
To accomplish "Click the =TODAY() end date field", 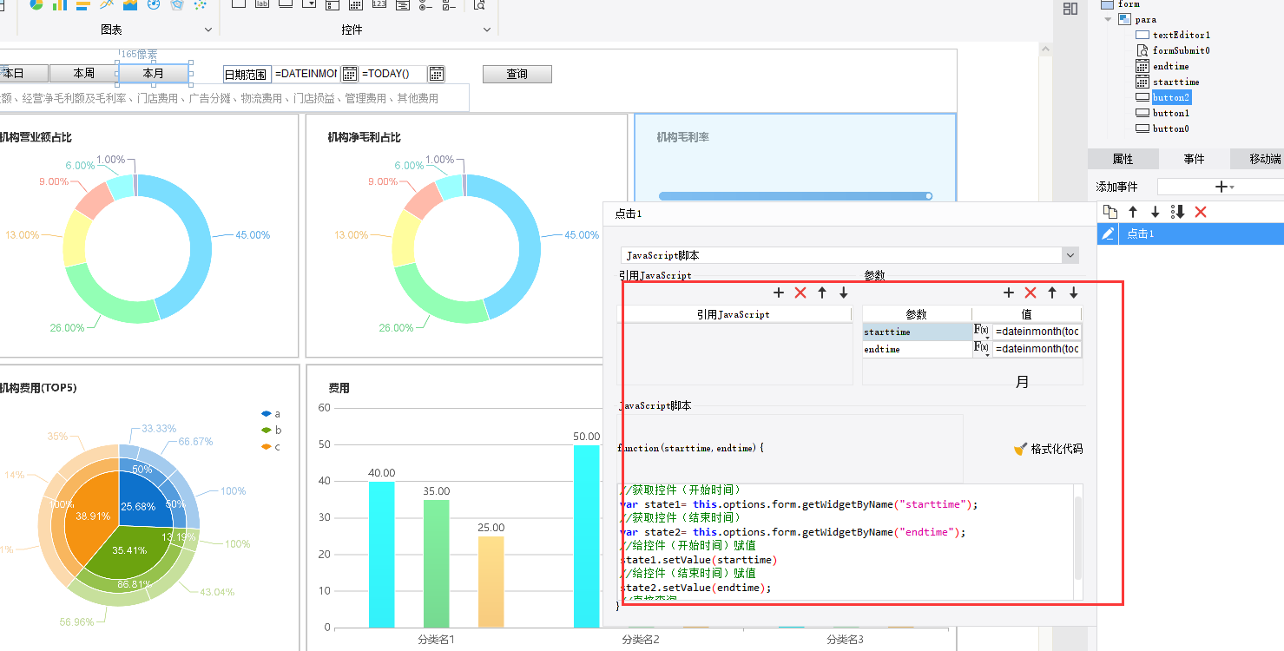I will click(x=393, y=74).
